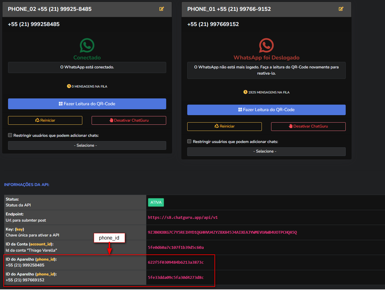
Task: Click the edit icon on the PHONE_02 card
Action: (x=162, y=9)
